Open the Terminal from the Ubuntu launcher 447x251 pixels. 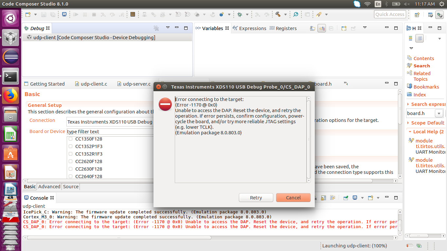pos(10,76)
